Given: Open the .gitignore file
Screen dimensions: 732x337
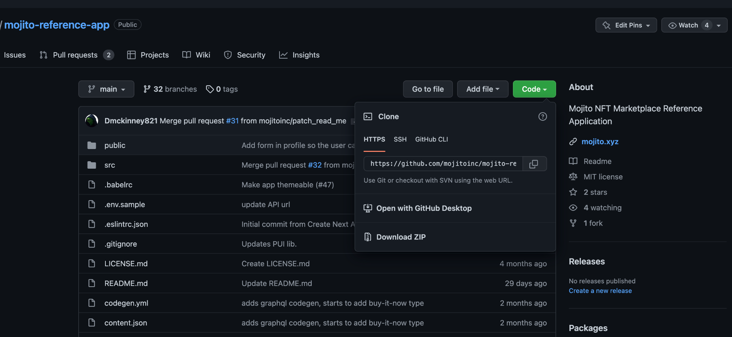Looking at the screenshot, I should 121,244.
